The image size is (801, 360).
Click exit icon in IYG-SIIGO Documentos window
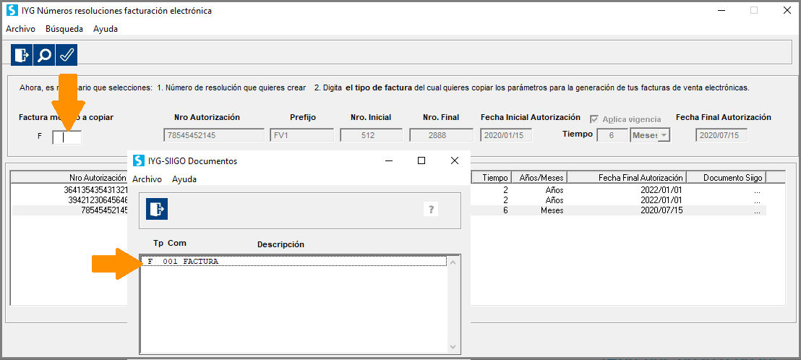coord(157,209)
